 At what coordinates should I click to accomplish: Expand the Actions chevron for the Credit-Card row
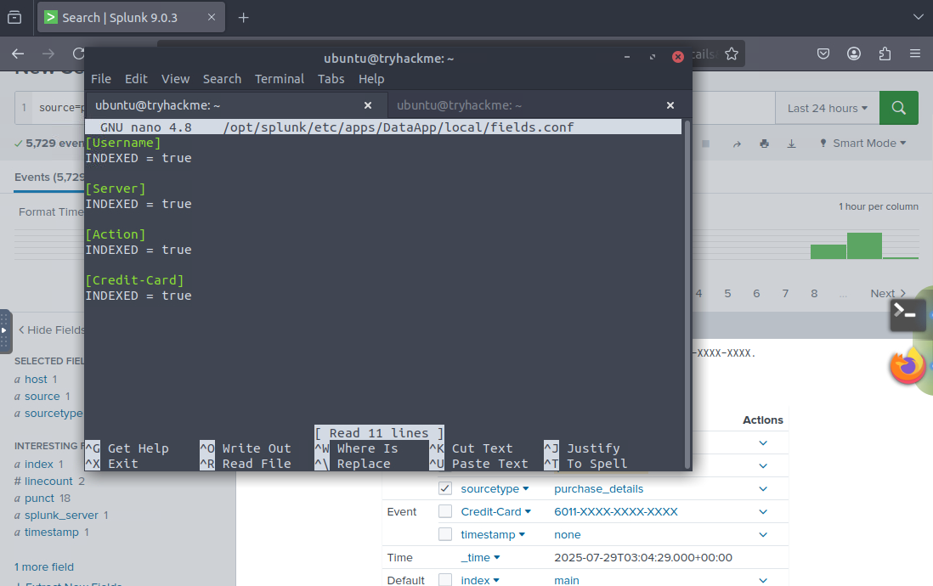tap(763, 511)
